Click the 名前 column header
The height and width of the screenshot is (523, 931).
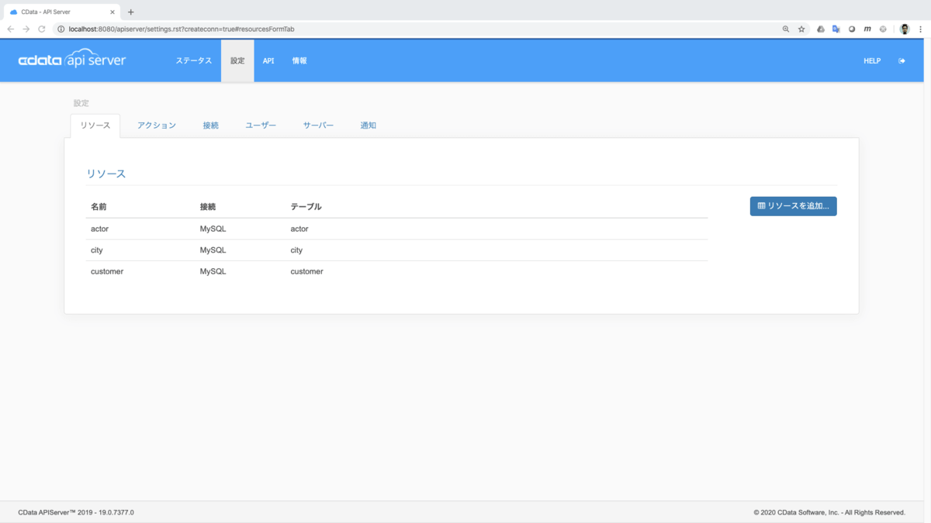point(99,207)
